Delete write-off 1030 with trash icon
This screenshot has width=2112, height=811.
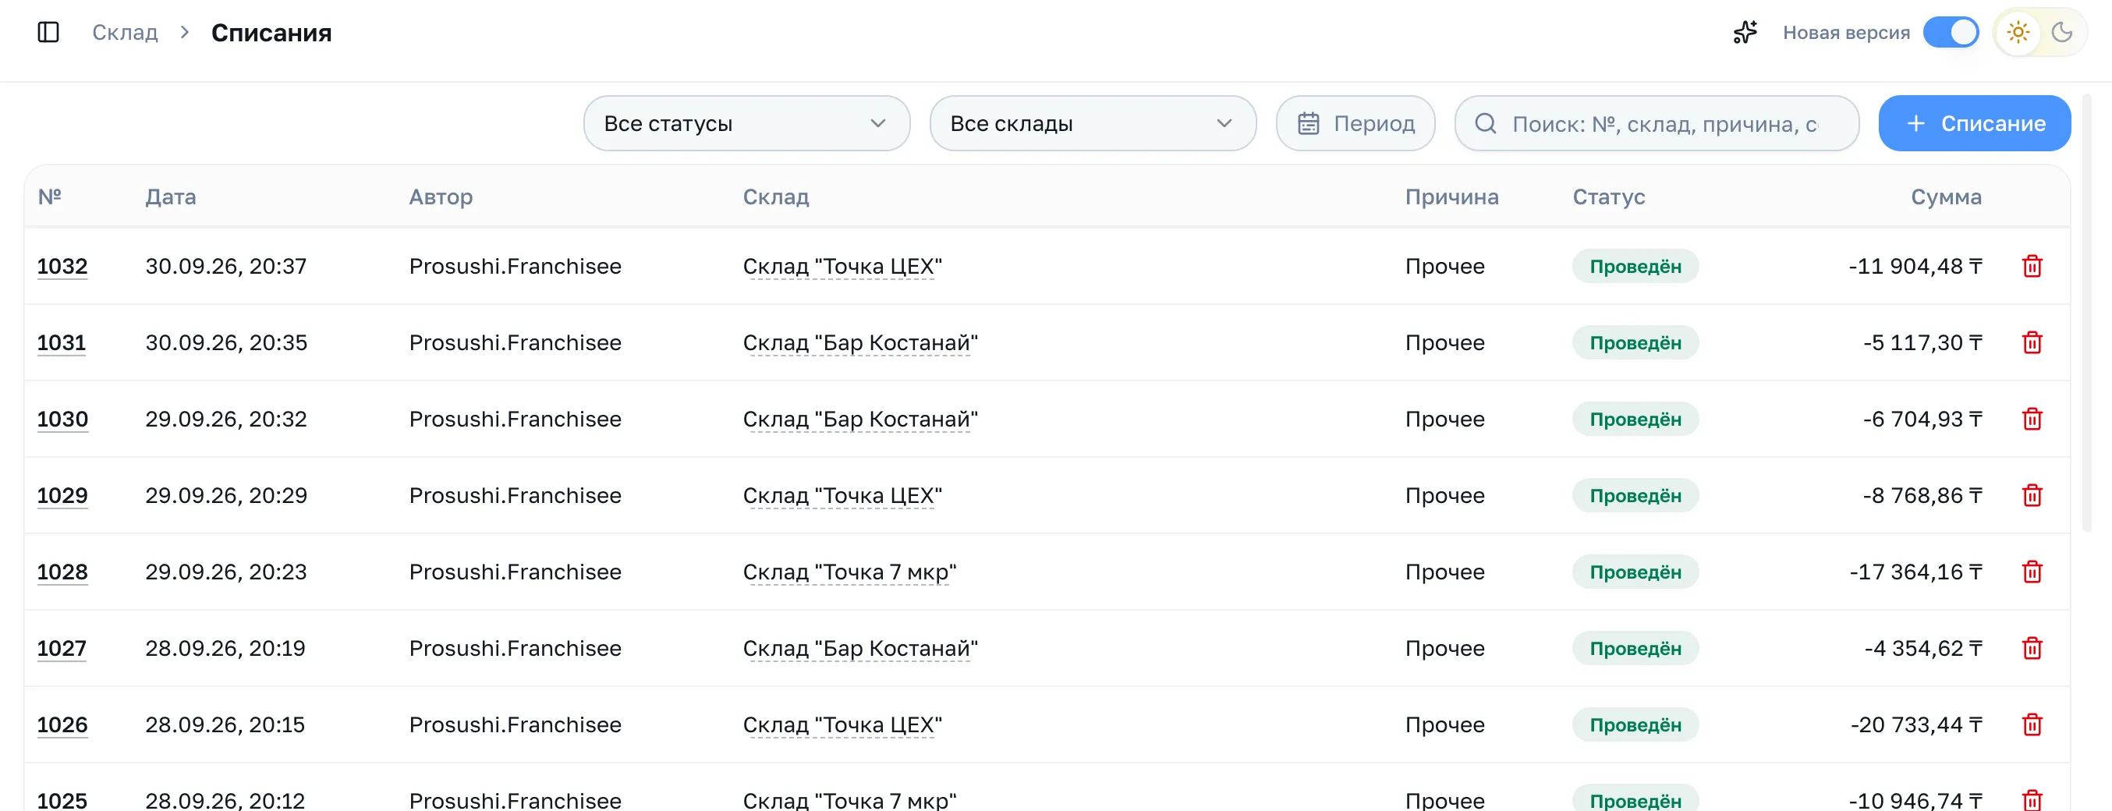[2032, 419]
